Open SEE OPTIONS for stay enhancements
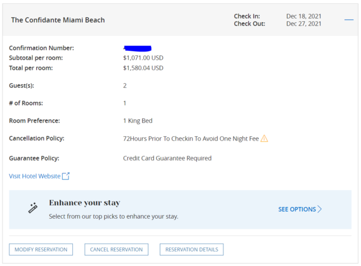The image size is (361, 266). point(297,209)
